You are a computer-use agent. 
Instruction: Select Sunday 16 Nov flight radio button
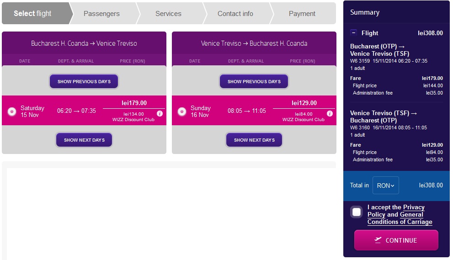pos(182,111)
